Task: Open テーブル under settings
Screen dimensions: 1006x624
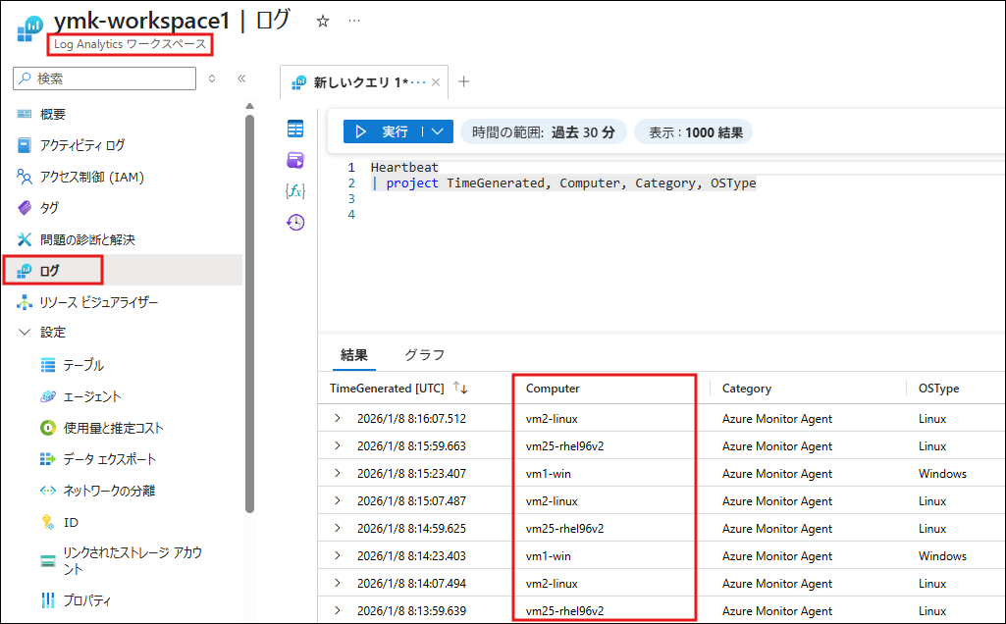Action: click(83, 365)
